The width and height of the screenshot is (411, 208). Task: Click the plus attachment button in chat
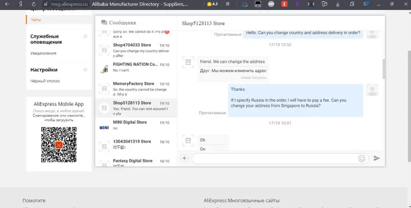184,158
